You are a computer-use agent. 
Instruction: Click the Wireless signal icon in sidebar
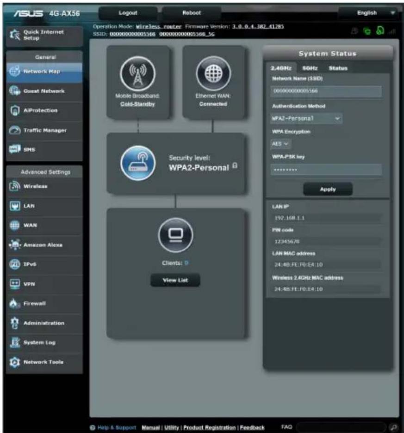(15, 186)
